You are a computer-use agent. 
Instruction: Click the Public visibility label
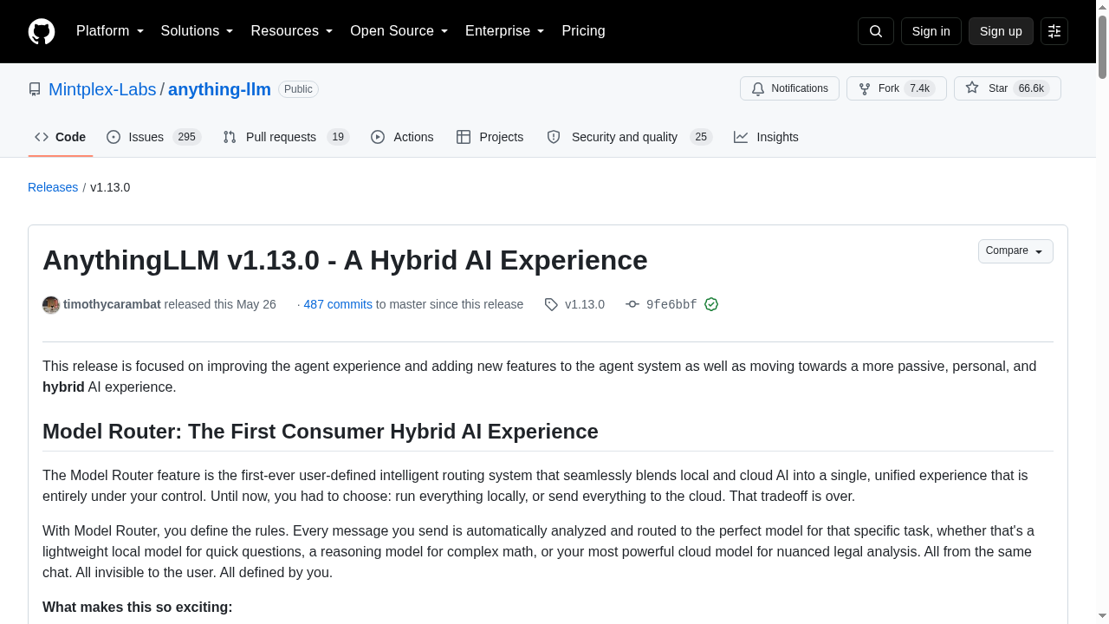(298, 89)
